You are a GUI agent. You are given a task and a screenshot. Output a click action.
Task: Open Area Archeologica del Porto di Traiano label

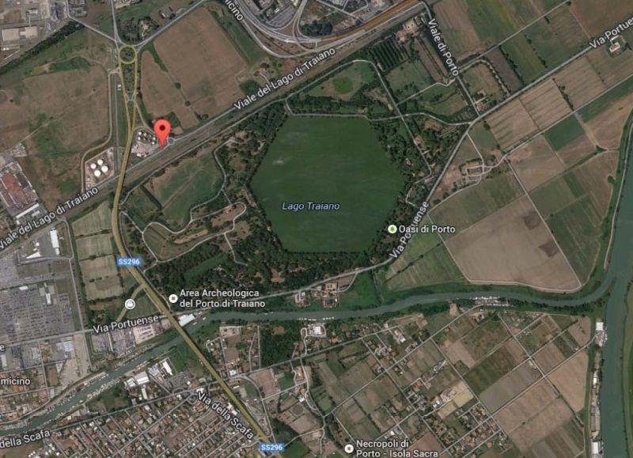point(222,298)
